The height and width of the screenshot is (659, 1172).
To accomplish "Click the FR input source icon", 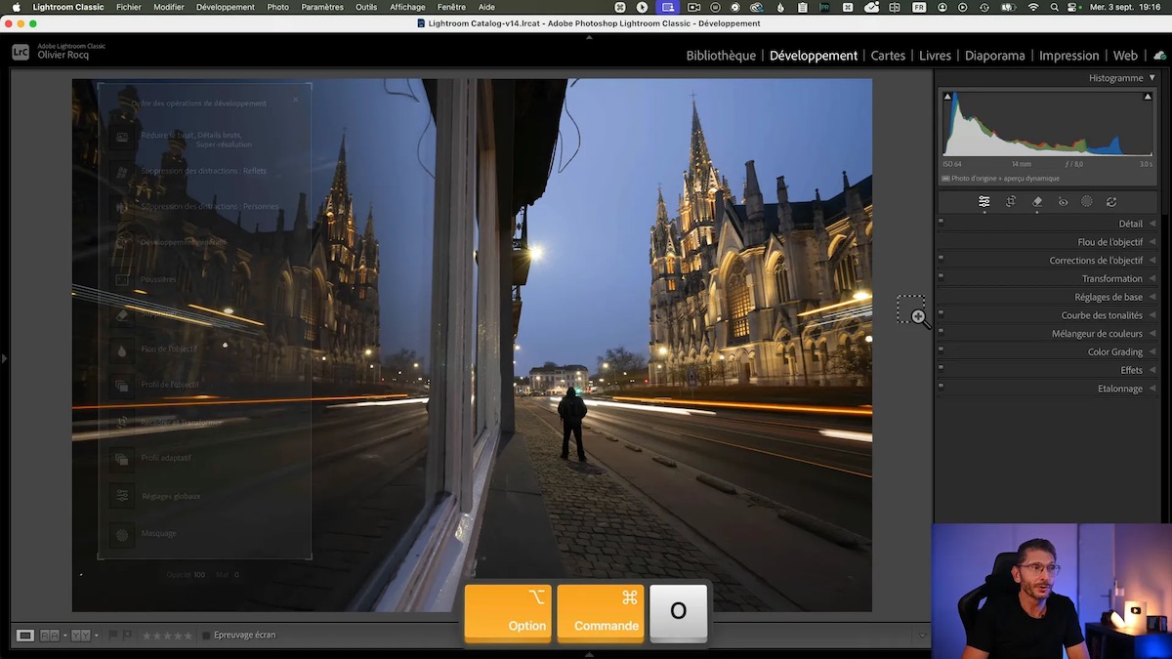I will 919,7.
